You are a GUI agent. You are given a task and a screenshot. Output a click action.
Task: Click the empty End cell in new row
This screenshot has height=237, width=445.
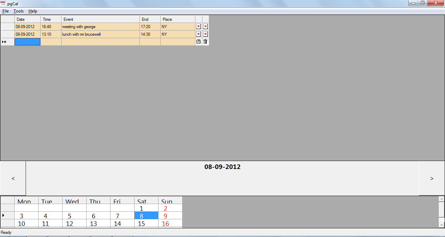150,42
